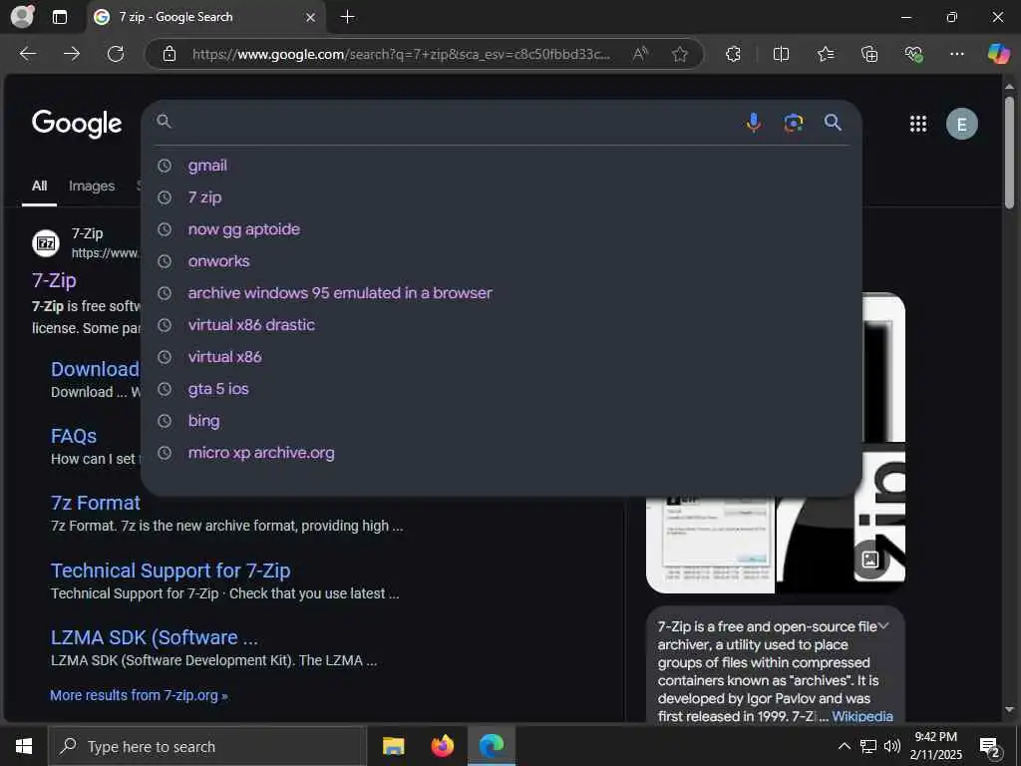Expand the 7-Zip description chevron
This screenshot has height=766, width=1021.
tap(883, 626)
